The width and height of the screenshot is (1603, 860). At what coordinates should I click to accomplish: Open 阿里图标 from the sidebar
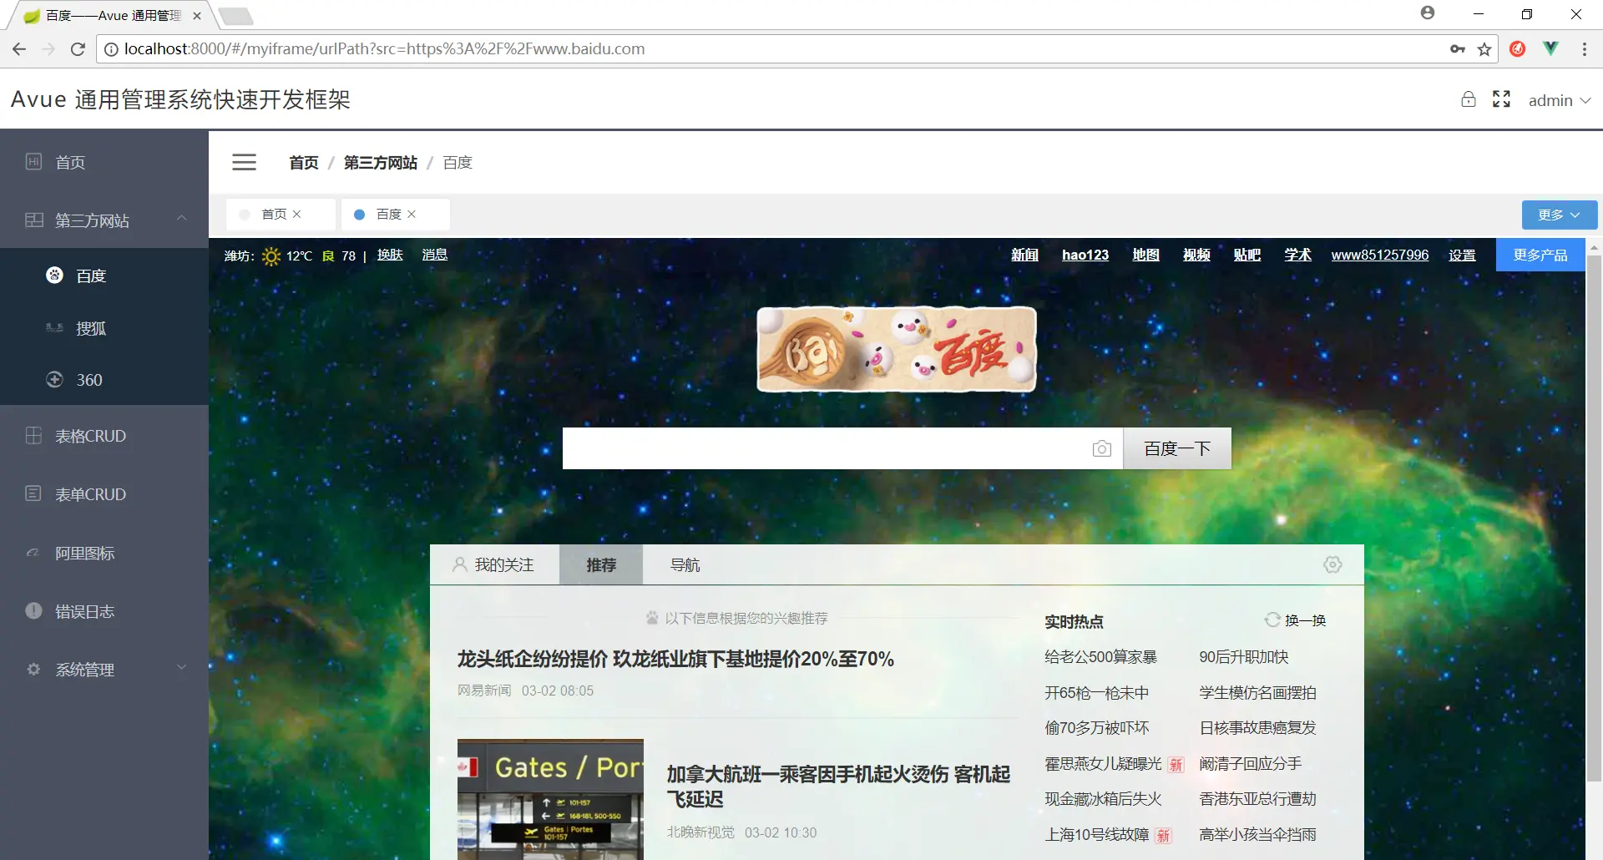pos(104,553)
